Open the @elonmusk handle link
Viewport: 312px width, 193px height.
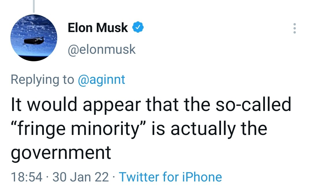click(x=101, y=49)
